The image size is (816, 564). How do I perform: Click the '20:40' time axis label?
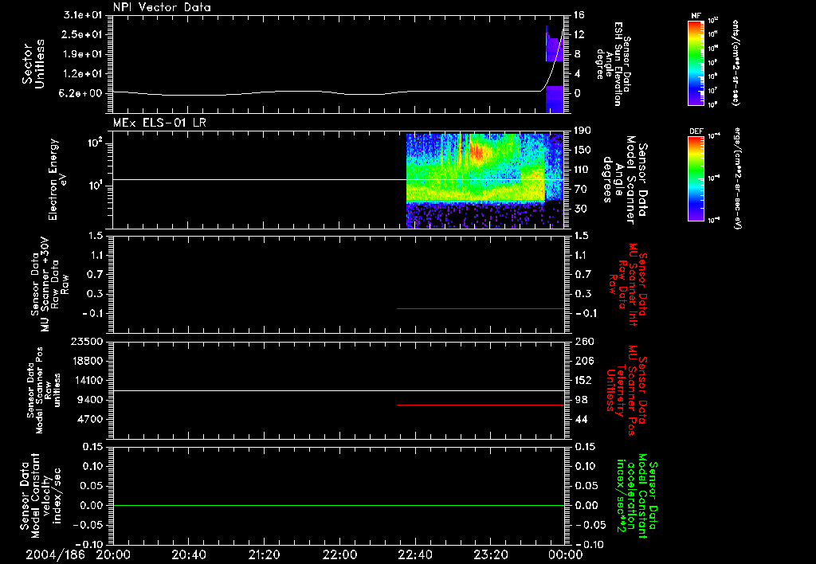click(x=188, y=554)
